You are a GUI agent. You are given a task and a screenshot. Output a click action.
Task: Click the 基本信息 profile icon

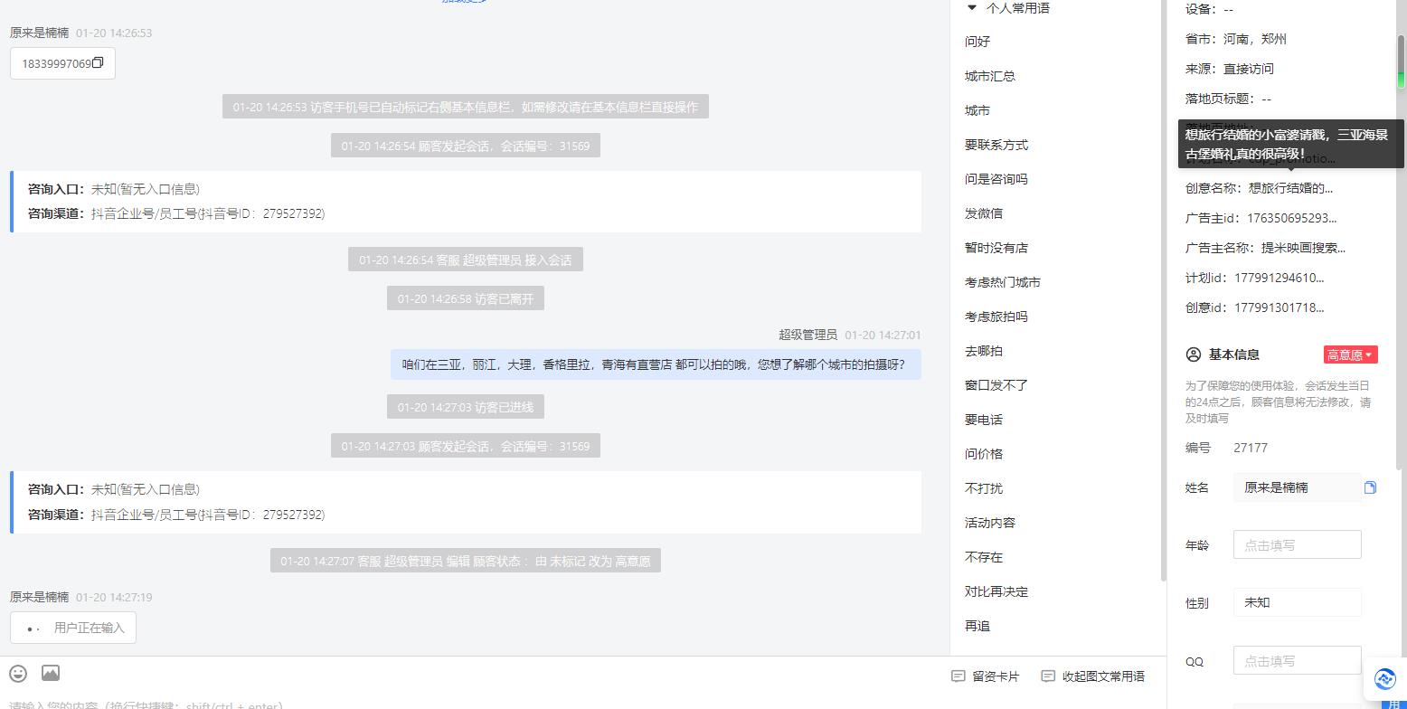(1194, 354)
